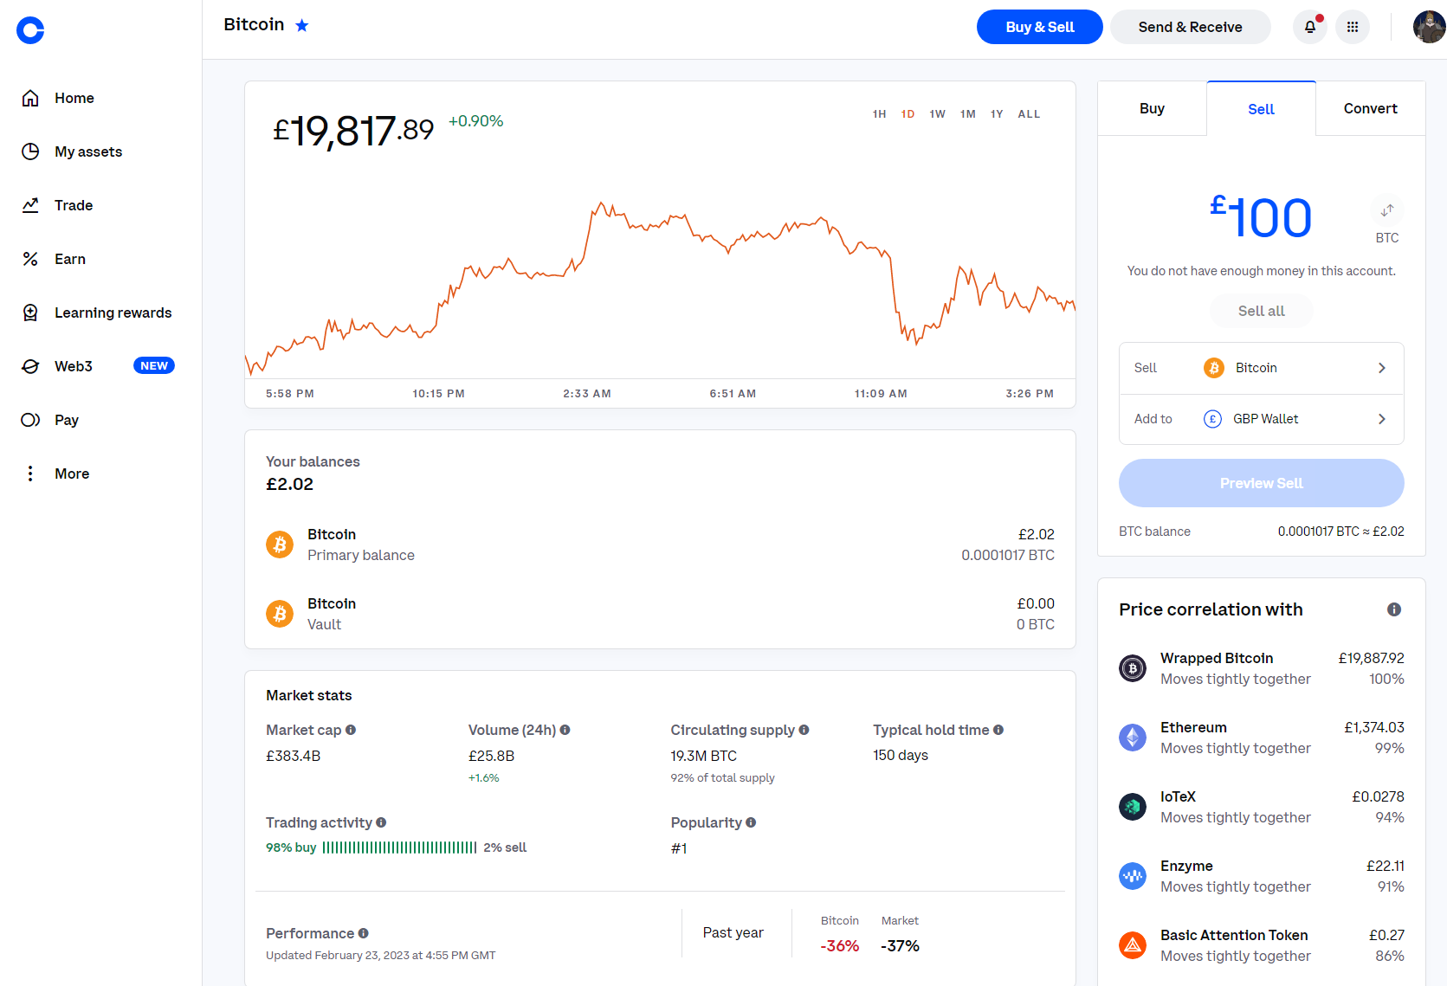Open the apps grid menu icon

1353,27
